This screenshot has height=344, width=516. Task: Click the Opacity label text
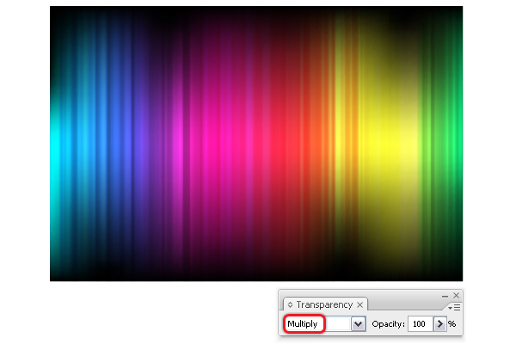click(x=388, y=324)
